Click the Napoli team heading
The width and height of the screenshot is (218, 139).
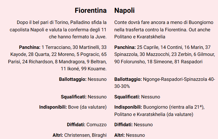(x=124, y=10)
